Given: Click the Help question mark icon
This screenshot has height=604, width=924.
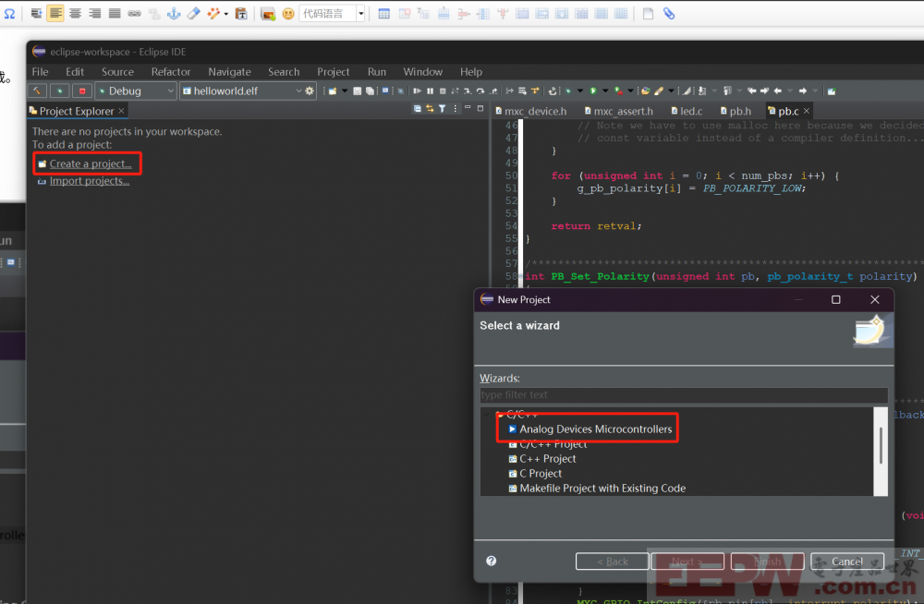Looking at the screenshot, I should point(491,561).
